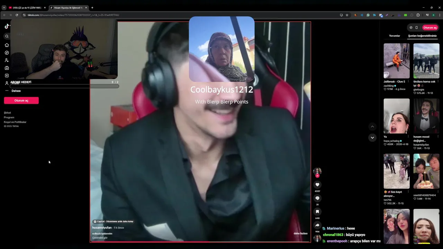Open video comments bubble icon
Image resolution: width=443 pixels, height=249 pixels.
(x=317, y=198)
